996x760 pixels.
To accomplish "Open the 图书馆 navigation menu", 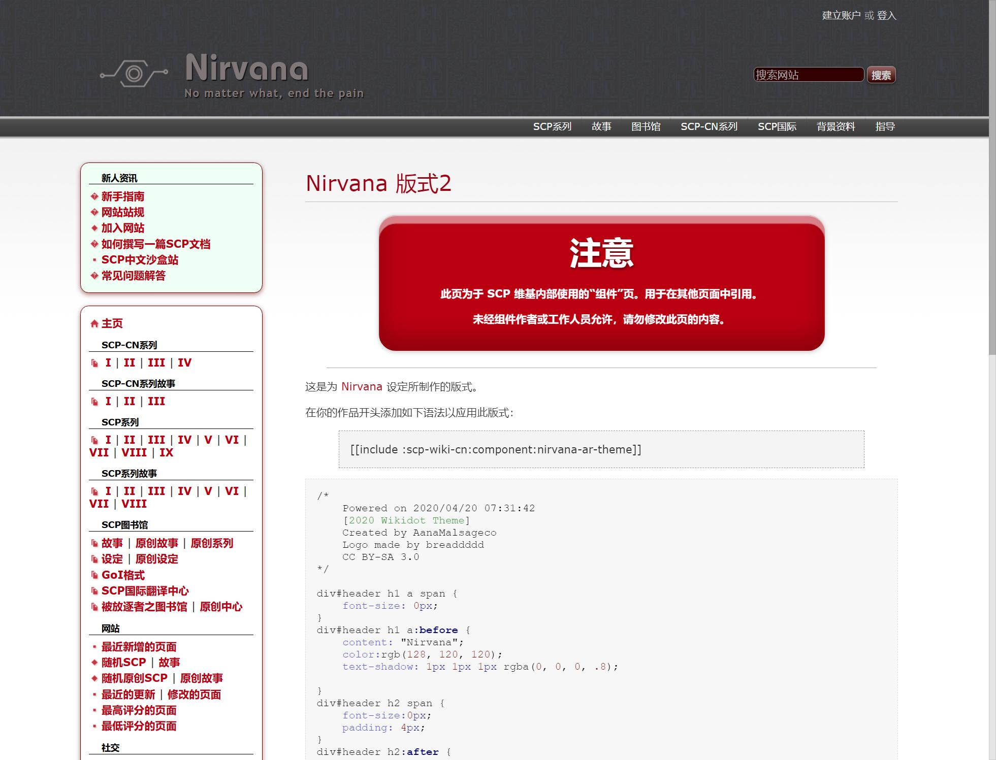I will (645, 126).
